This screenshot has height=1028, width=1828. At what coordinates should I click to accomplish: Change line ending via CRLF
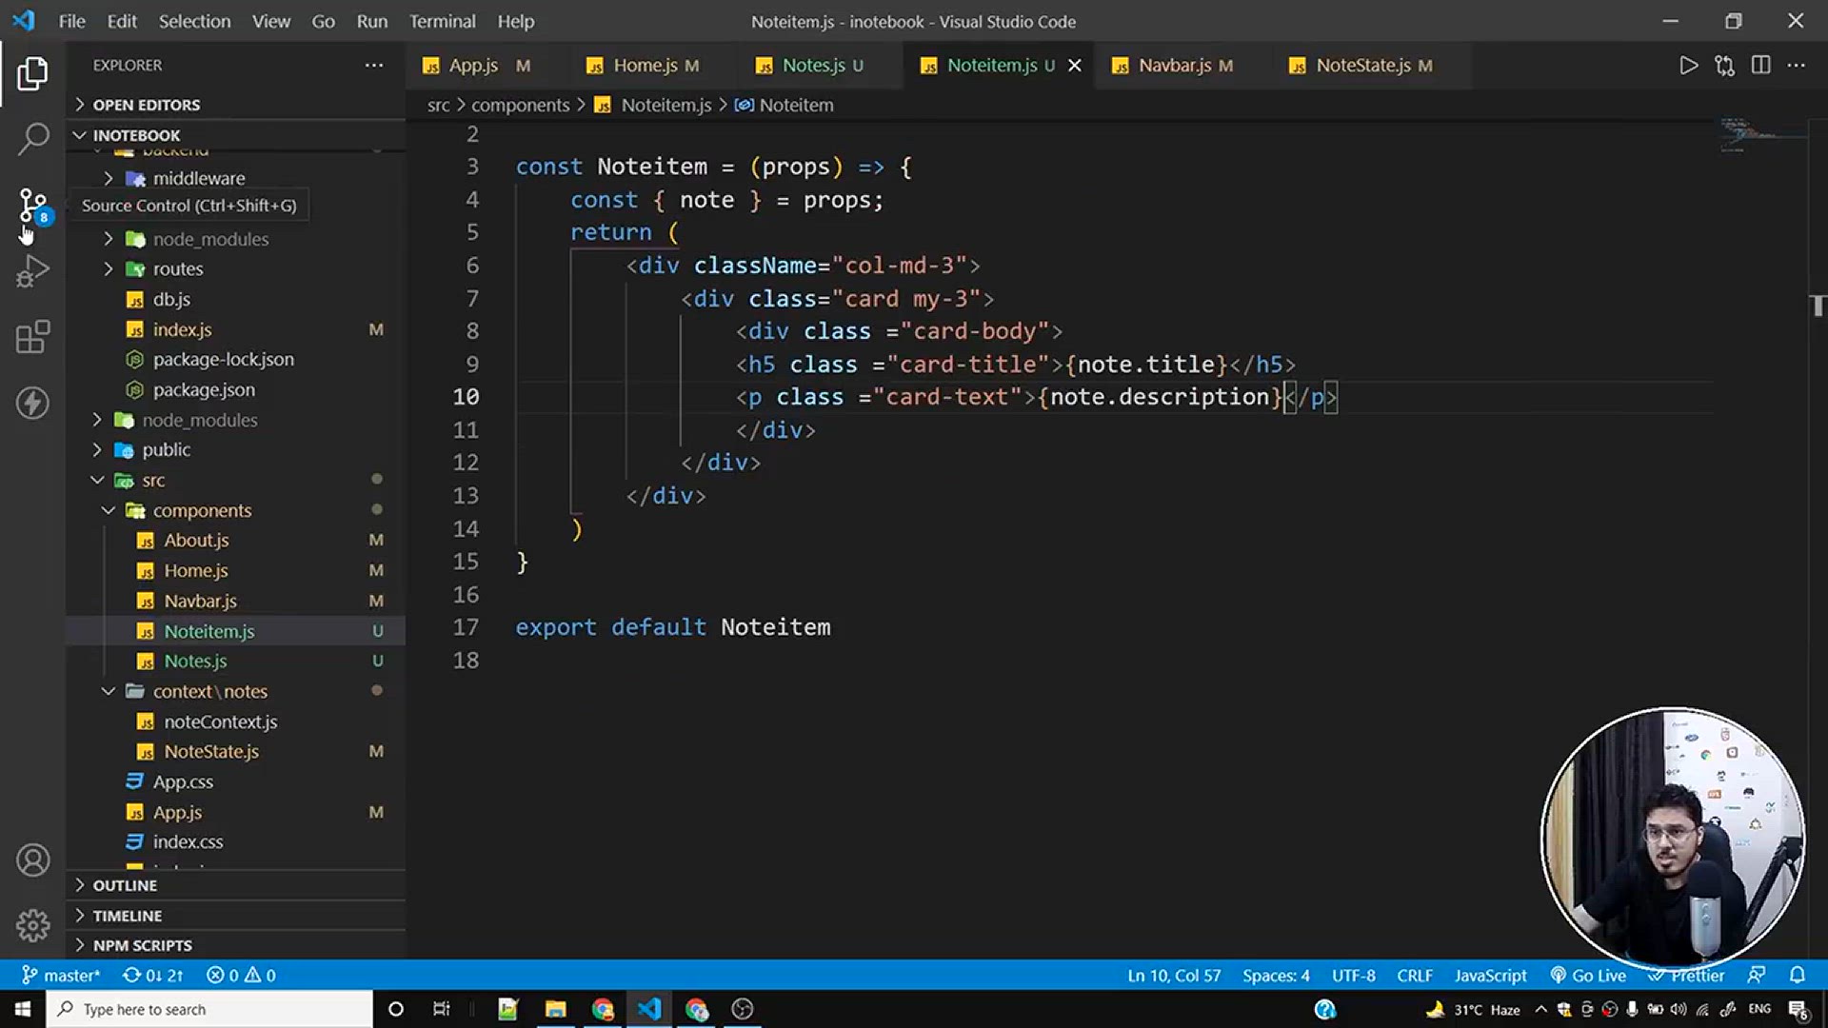coord(1415,976)
